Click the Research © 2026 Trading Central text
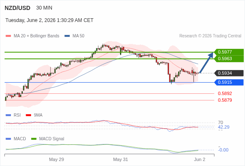Viewport: 245px width, 166px height. (210, 36)
